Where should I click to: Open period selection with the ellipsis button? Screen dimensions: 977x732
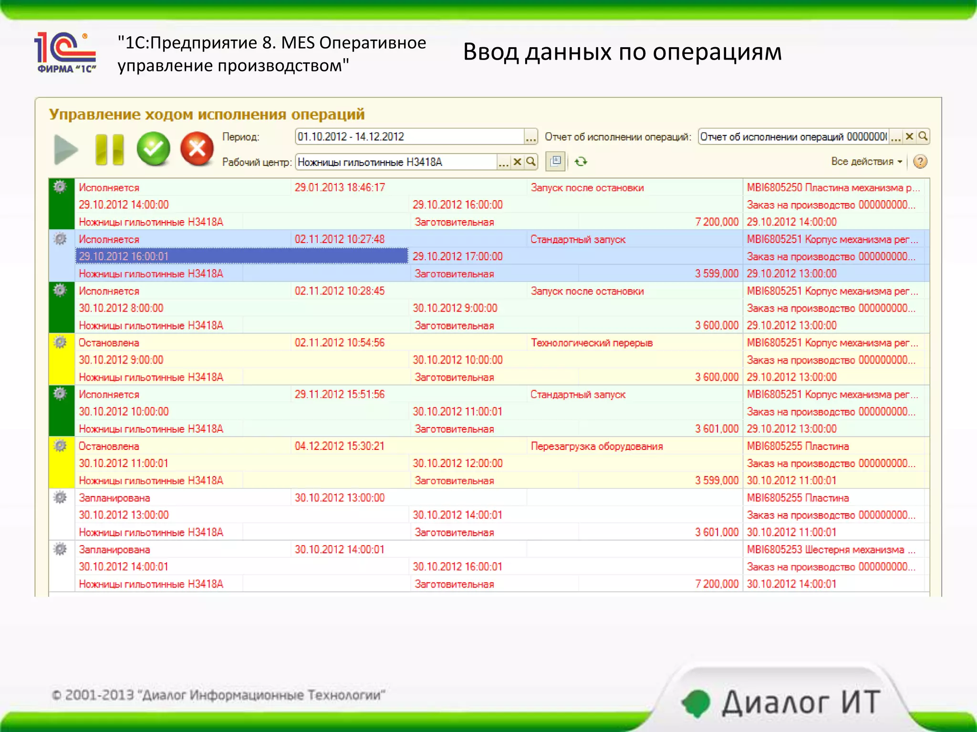click(530, 137)
